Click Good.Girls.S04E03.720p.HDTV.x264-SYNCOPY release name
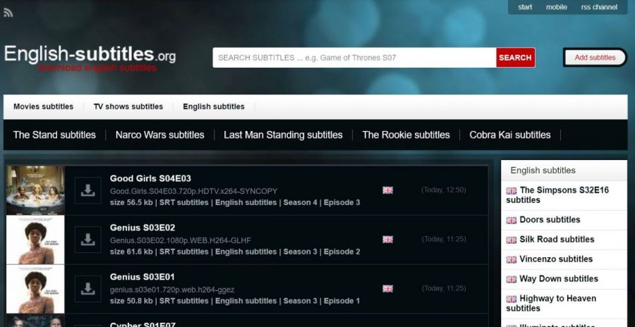Screen dimensions: 635x327 pos(193,191)
